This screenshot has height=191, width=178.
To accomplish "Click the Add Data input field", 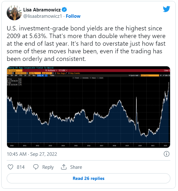I will tap(150, 76).
